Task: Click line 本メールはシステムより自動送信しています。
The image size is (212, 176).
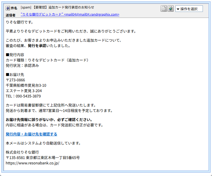Action: point(43,143)
